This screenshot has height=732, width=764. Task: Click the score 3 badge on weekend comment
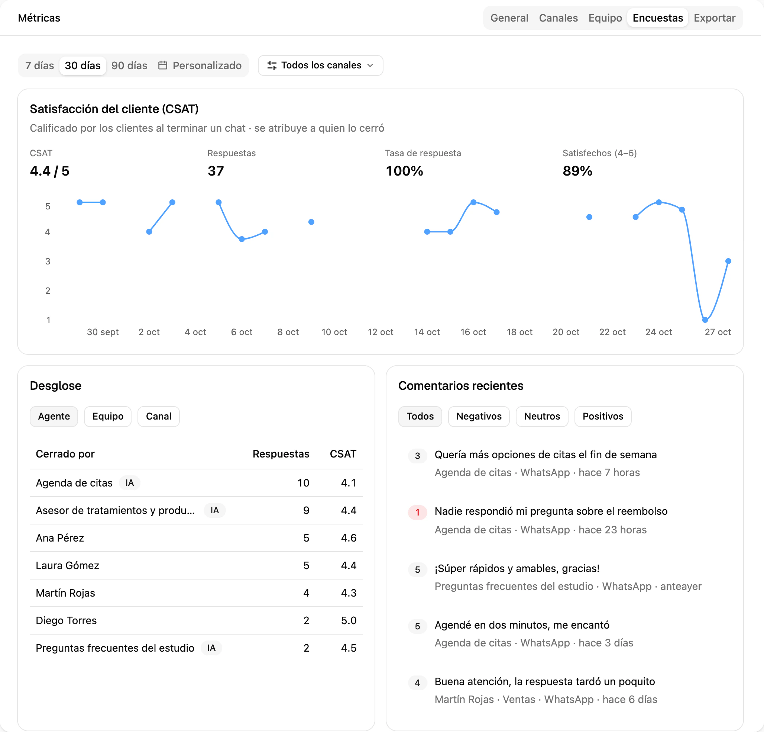pos(417,456)
